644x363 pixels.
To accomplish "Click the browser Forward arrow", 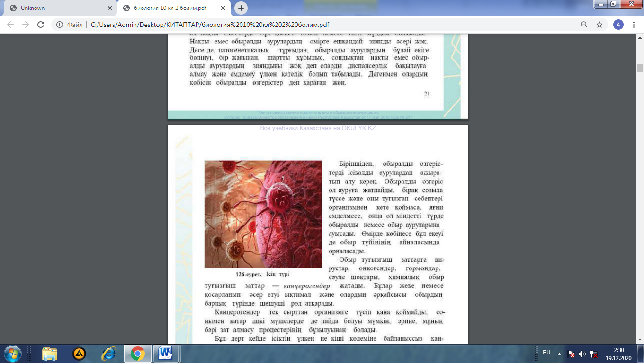I will point(26,25).
